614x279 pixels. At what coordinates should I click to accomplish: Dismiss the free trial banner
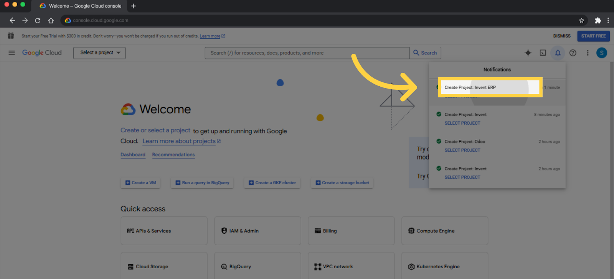[x=562, y=36]
